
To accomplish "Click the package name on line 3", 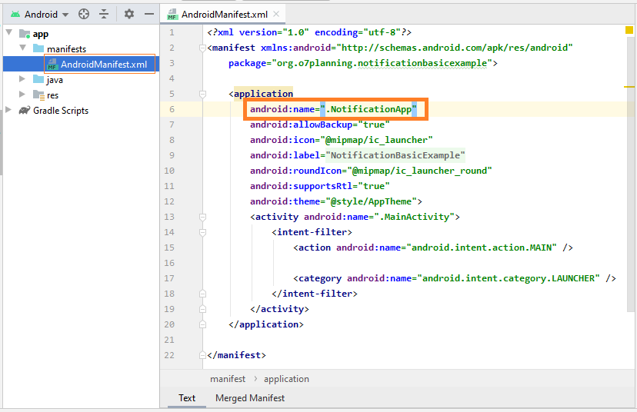I will (382, 63).
